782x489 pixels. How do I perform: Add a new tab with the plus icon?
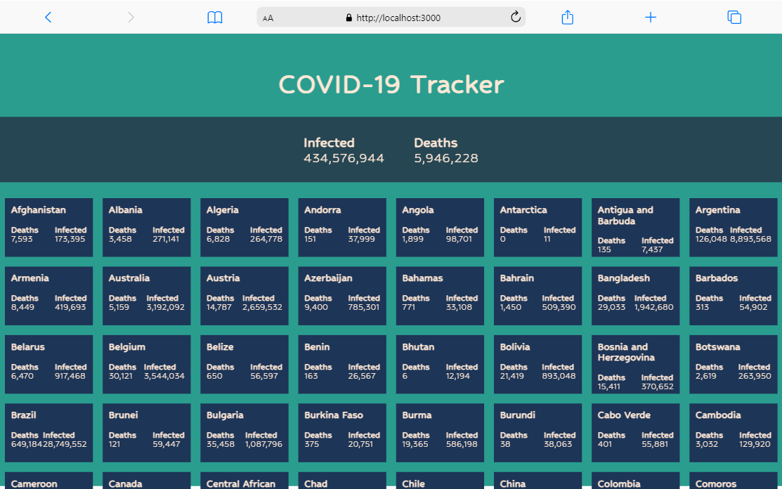[x=651, y=18]
